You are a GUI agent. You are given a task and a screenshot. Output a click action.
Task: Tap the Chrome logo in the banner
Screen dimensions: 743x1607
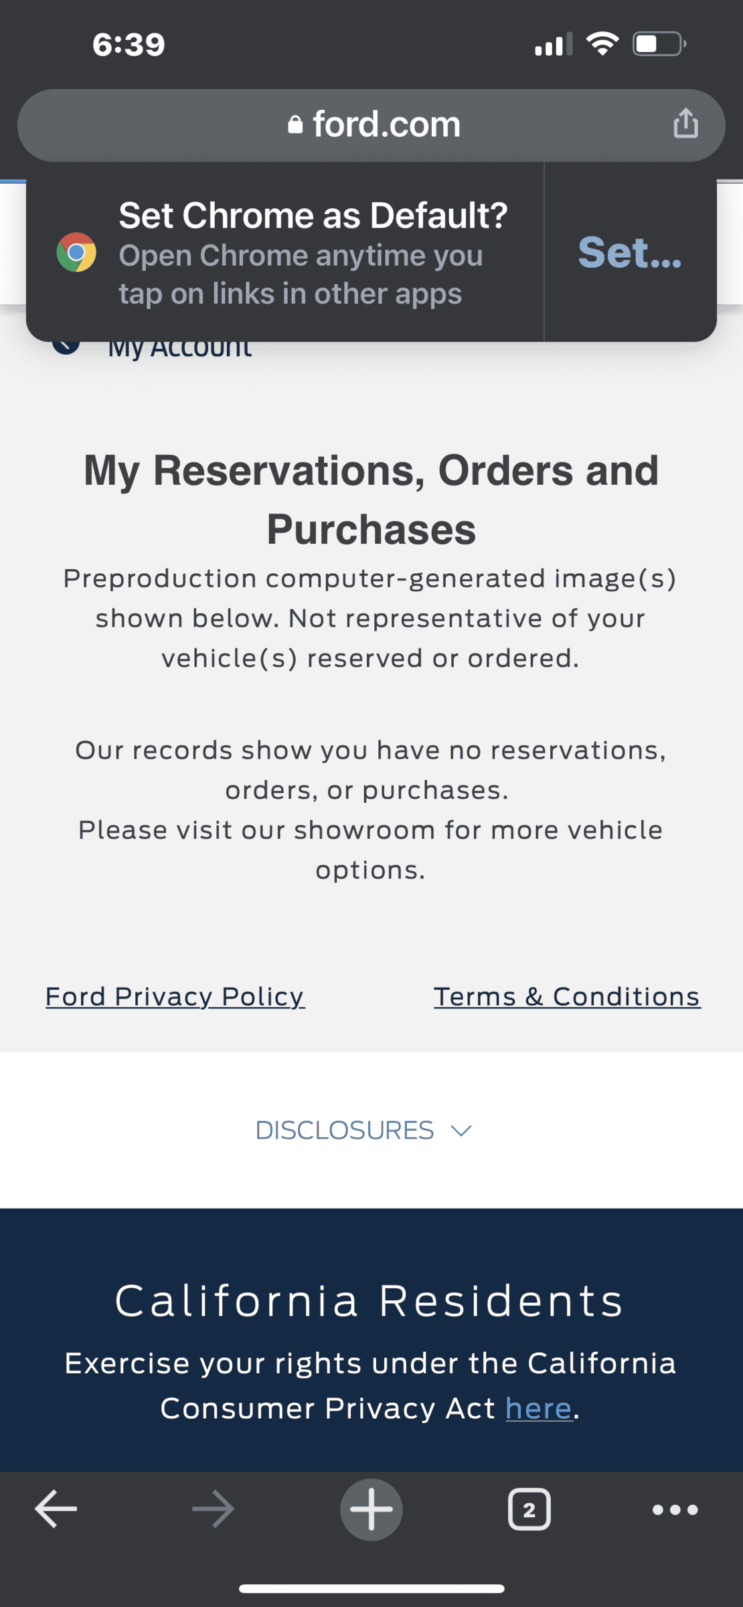click(76, 252)
